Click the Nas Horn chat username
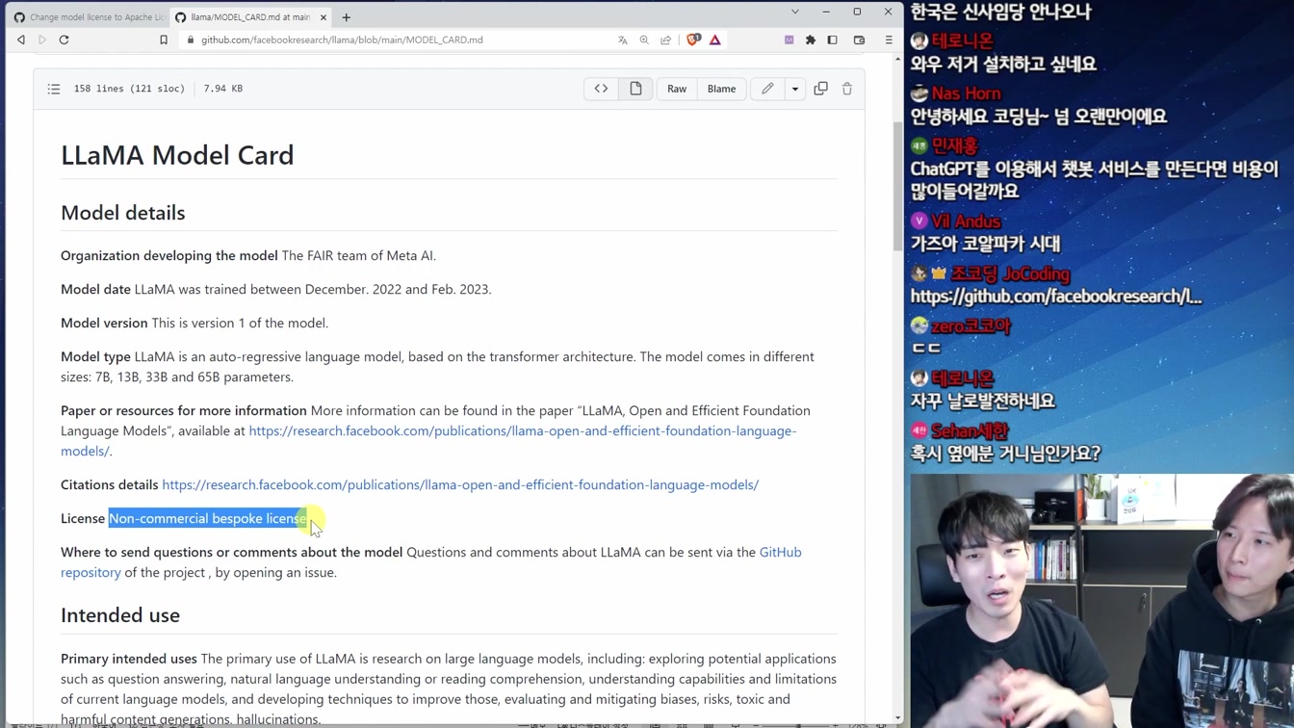Screen dimensions: 1294x728 pos(967,93)
